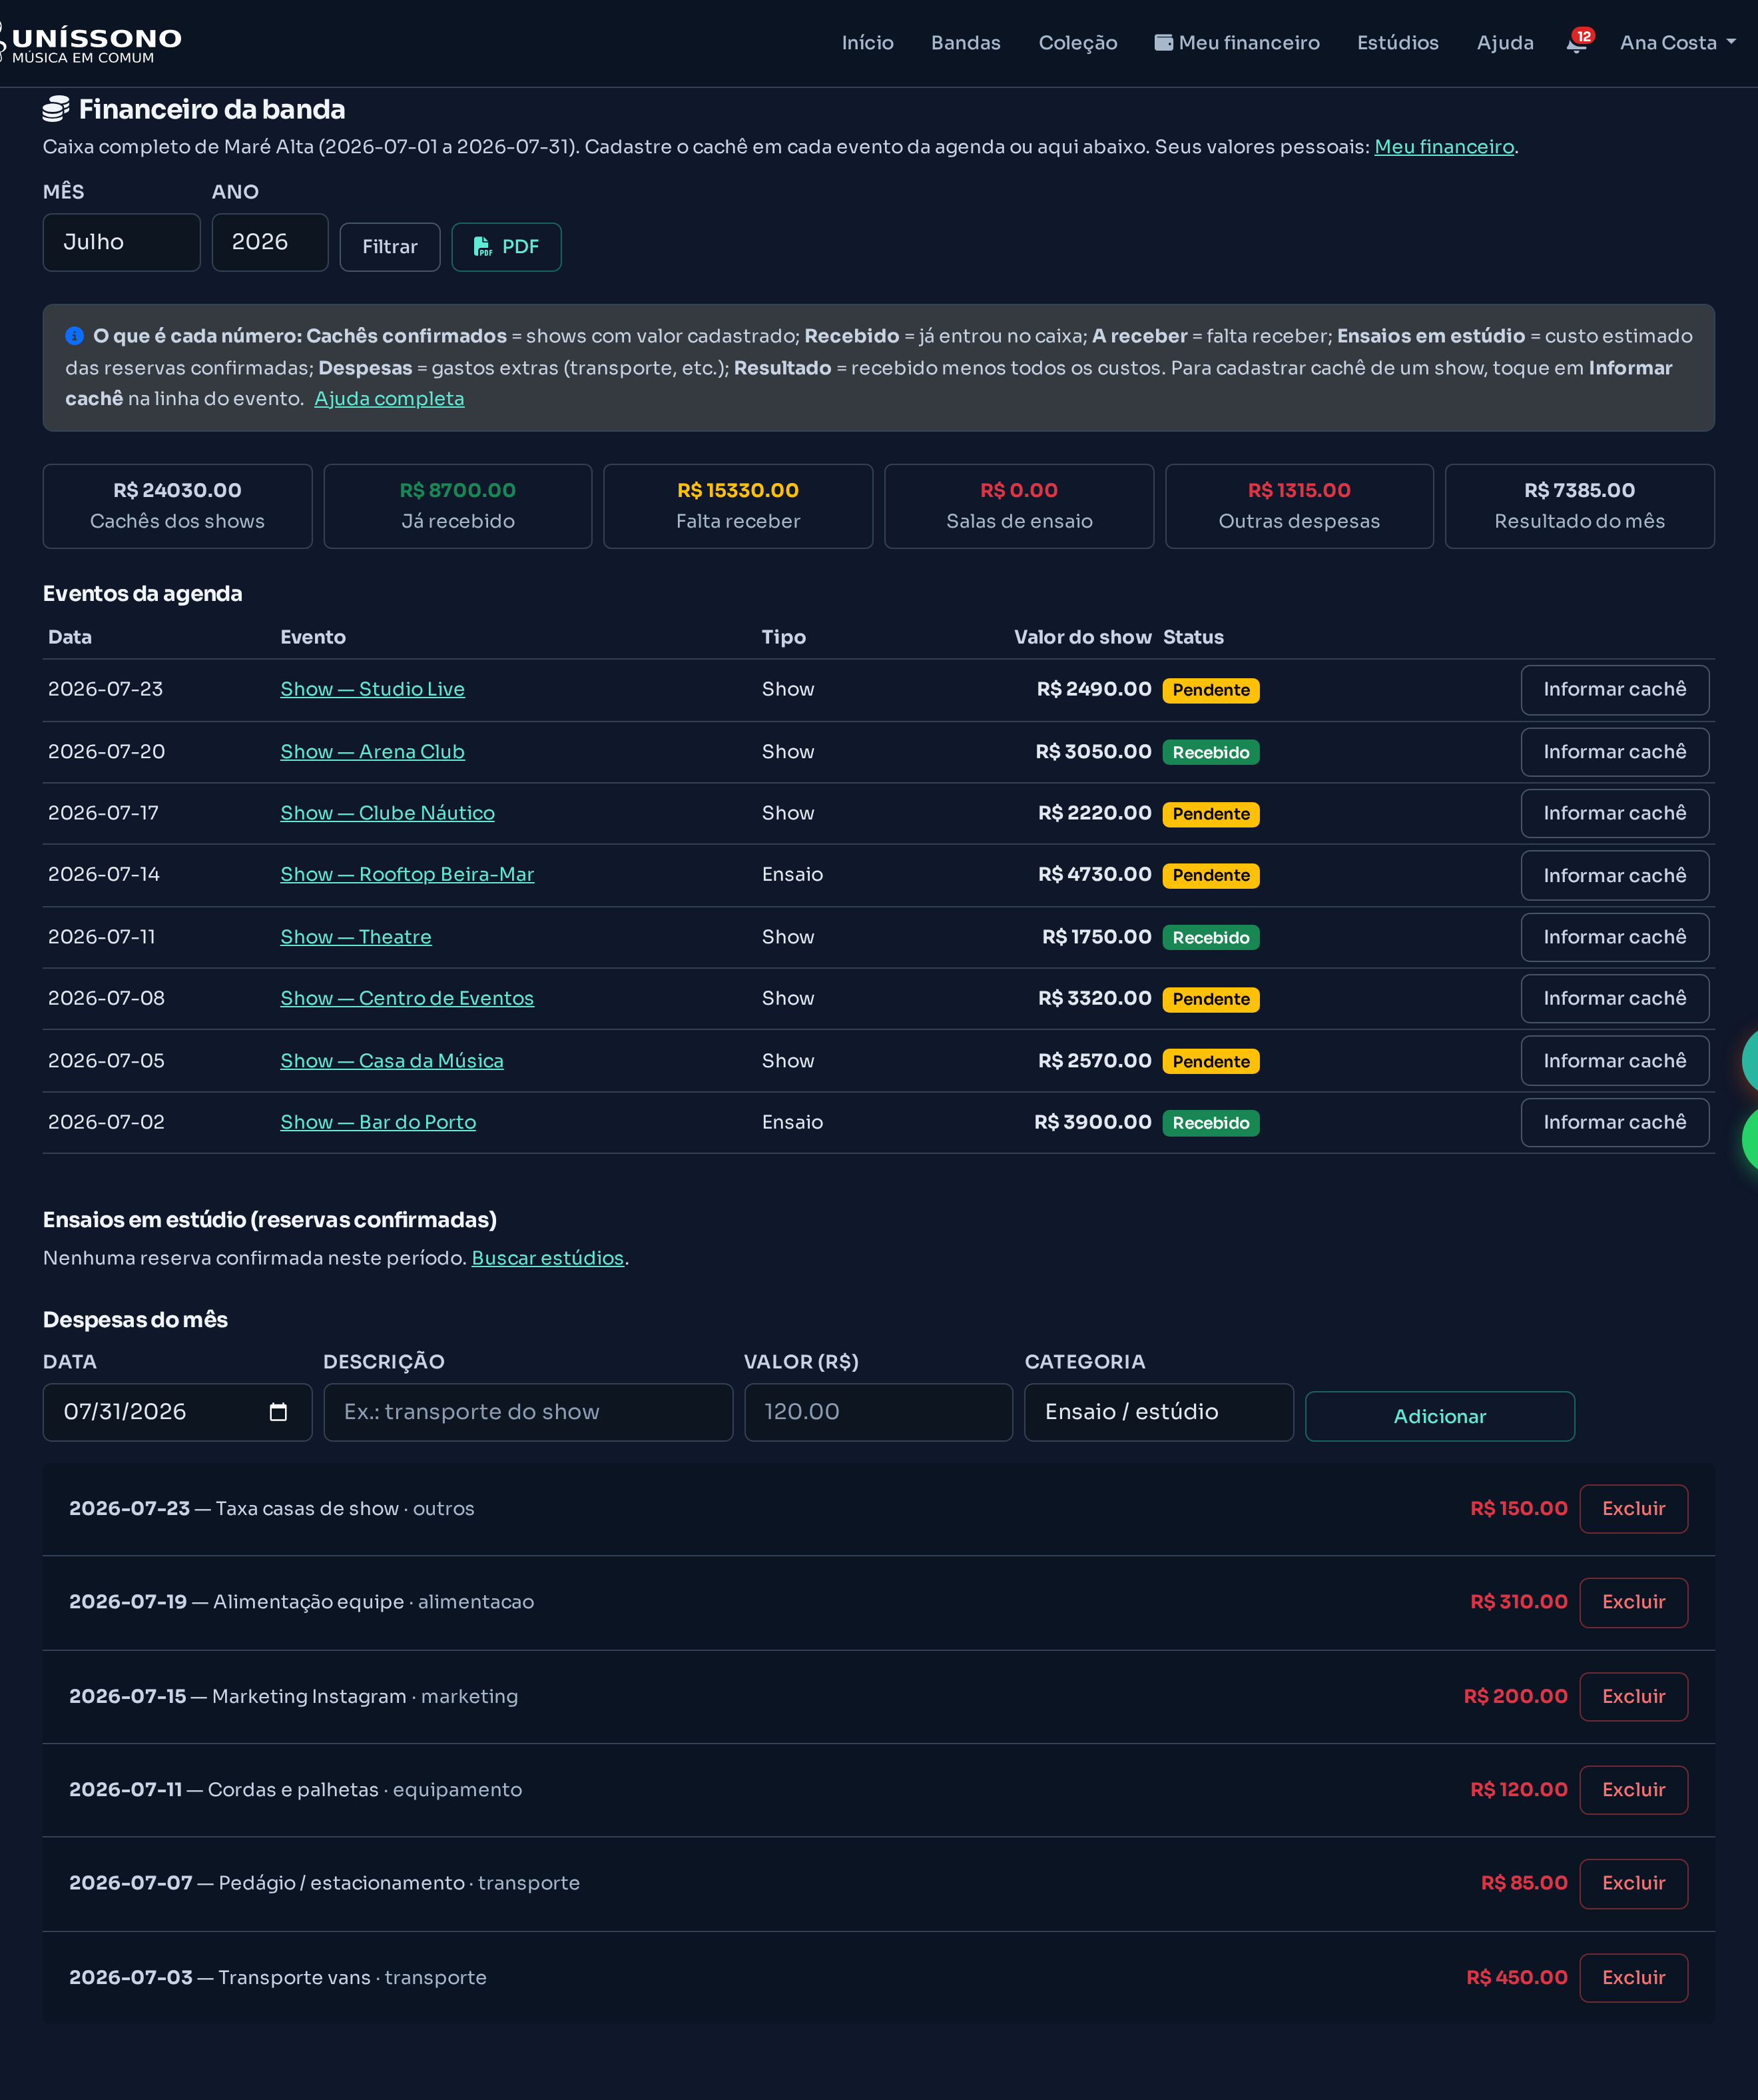The width and height of the screenshot is (1758, 2100).
Task: Open the Show — Rooftop Beira-Mar link
Action: (x=407, y=875)
